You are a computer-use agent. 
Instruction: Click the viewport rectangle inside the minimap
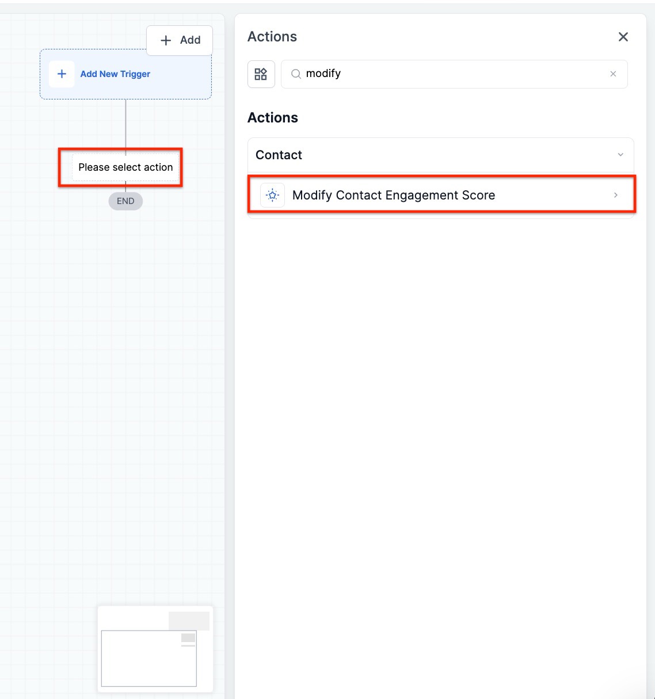click(148, 658)
